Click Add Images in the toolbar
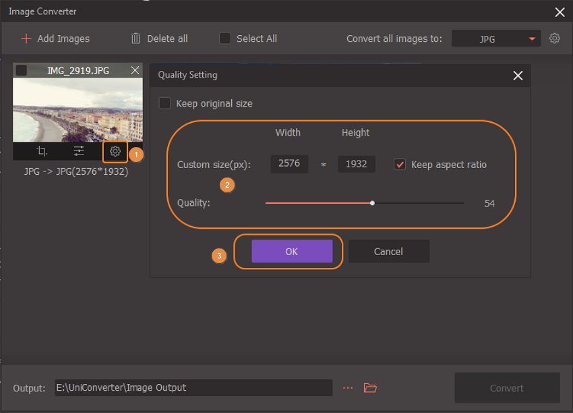The width and height of the screenshot is (573, 413). tap(55, 38)
